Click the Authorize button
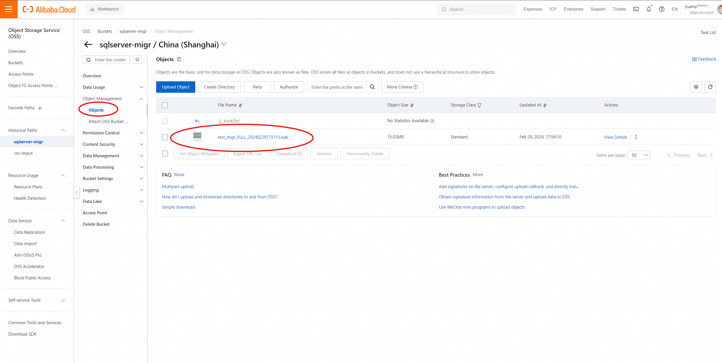722x363 pixels. [x=289, y=87]
